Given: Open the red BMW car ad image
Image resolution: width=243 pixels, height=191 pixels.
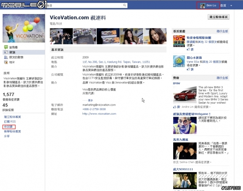Looking at the screenshot, I should coord(185,95).
